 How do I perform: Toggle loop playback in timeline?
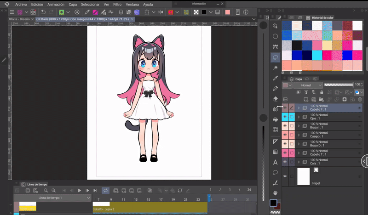(105, 190)
